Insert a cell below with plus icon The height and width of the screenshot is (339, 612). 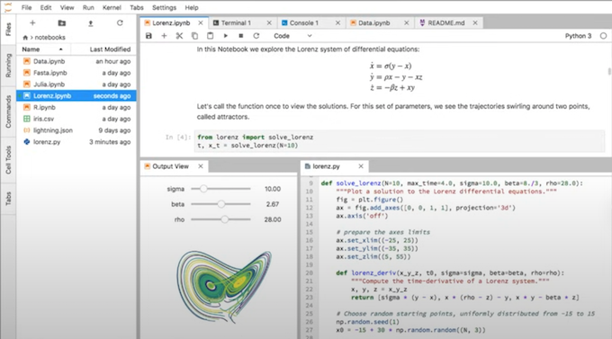pyautogui.click(x=164, y=36)
